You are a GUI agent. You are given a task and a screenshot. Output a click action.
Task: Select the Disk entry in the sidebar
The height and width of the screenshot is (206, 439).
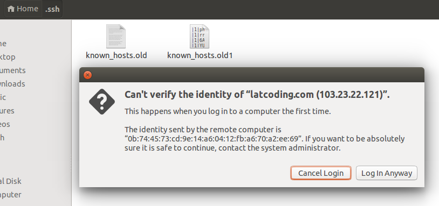[11, 181]
